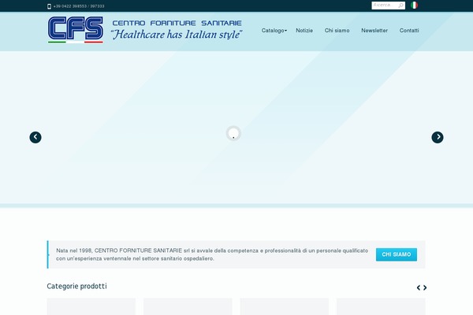Open the third product category card
This screenshot has width=473, height=315.
(x=284, y=306)
